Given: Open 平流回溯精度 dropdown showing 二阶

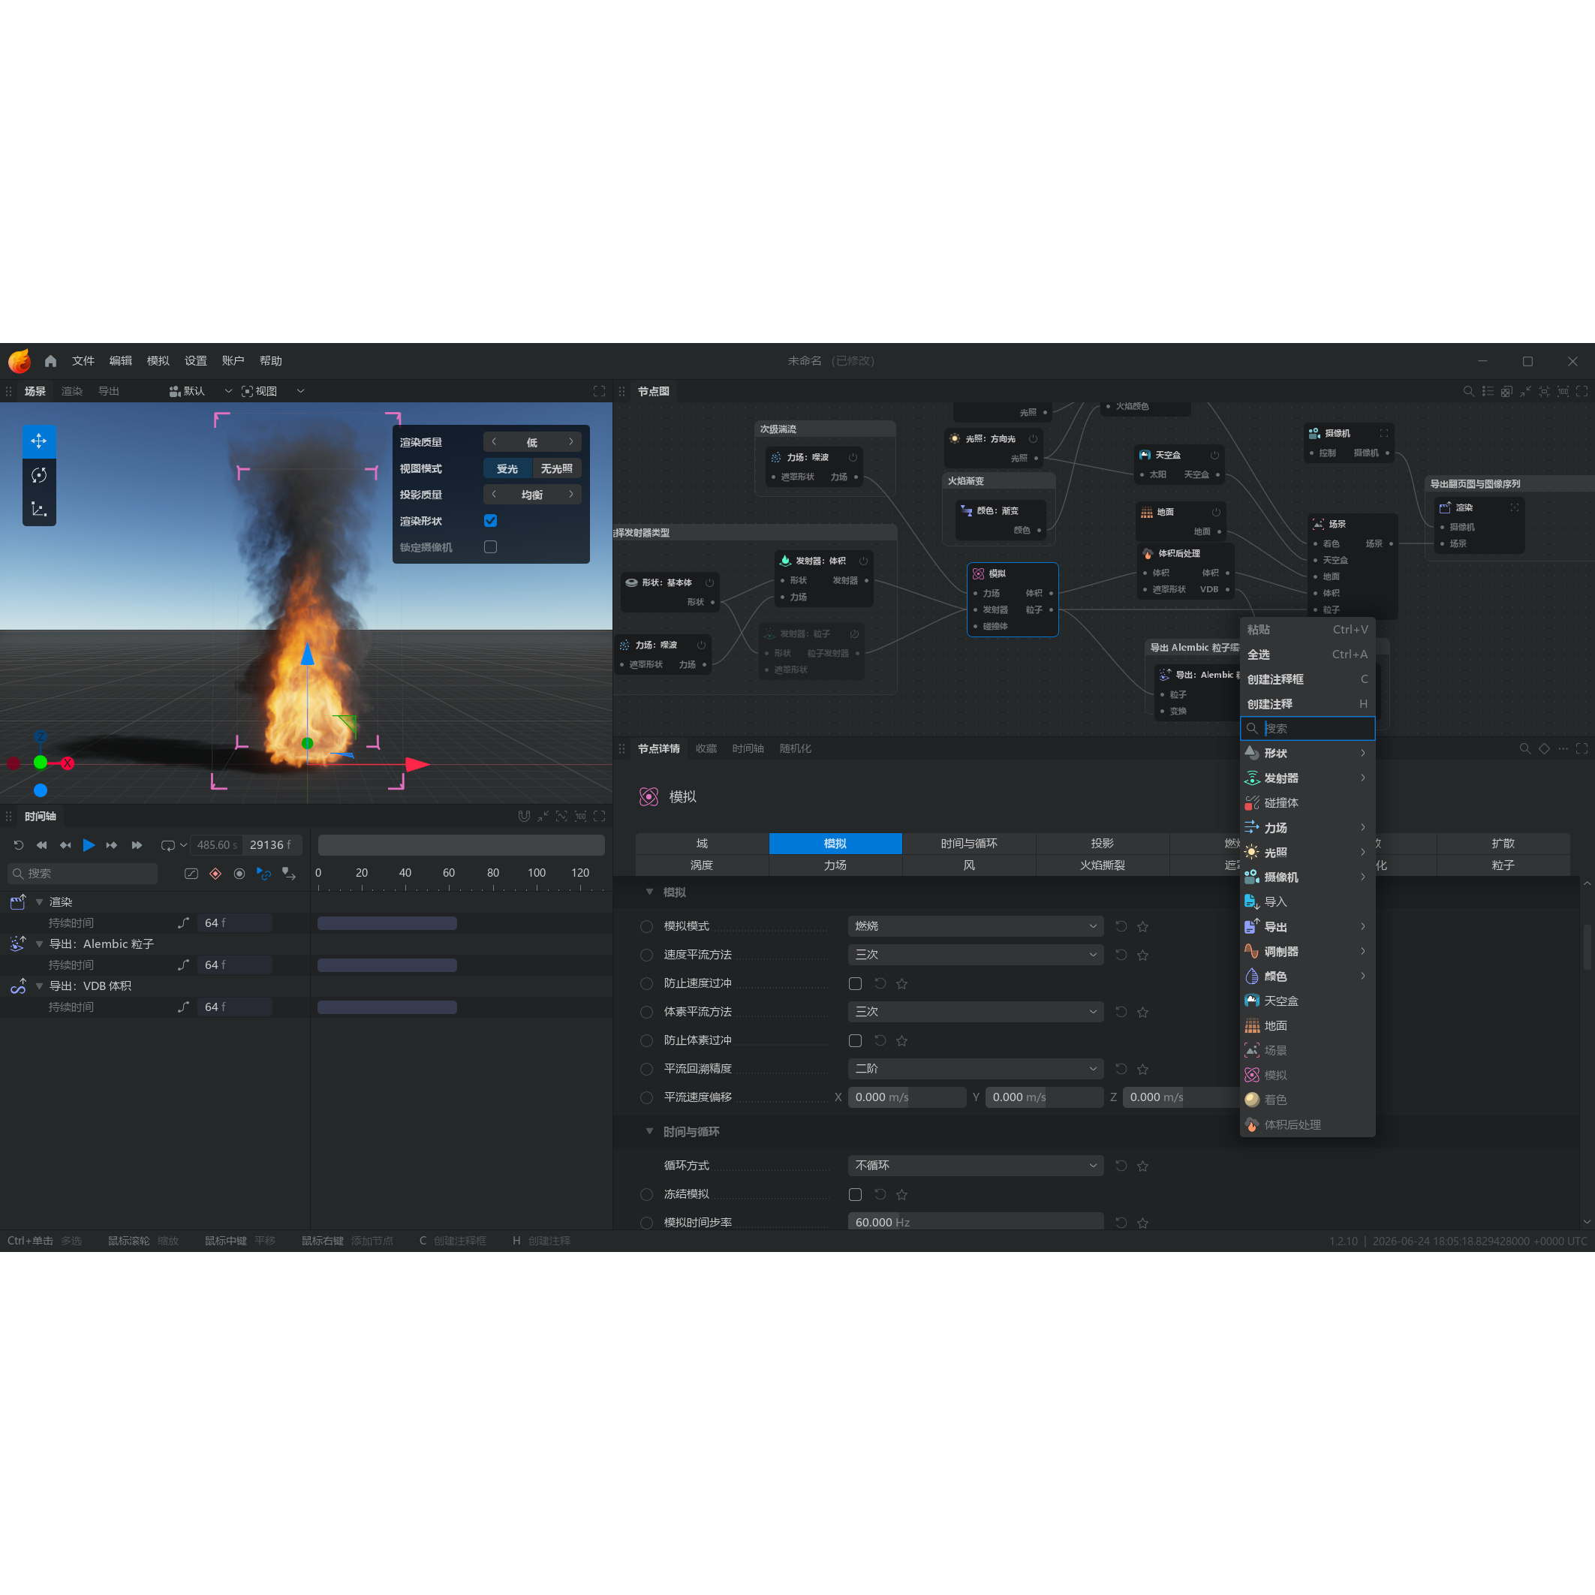Looking at the screenshot, I should pos(975,1069).
